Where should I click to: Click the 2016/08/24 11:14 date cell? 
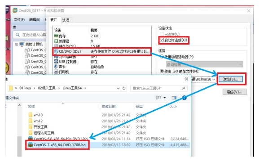click(x=116, y=139)
